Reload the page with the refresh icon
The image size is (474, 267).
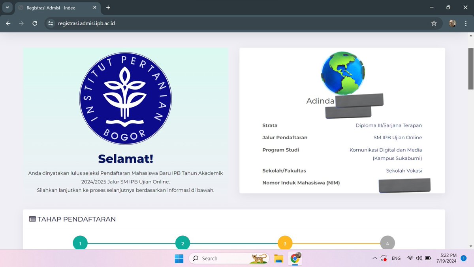tap(35, 23)
